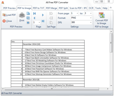The image size is (114, 96).
Task: Click the application icon in title bar
Action: click(3, 3)
